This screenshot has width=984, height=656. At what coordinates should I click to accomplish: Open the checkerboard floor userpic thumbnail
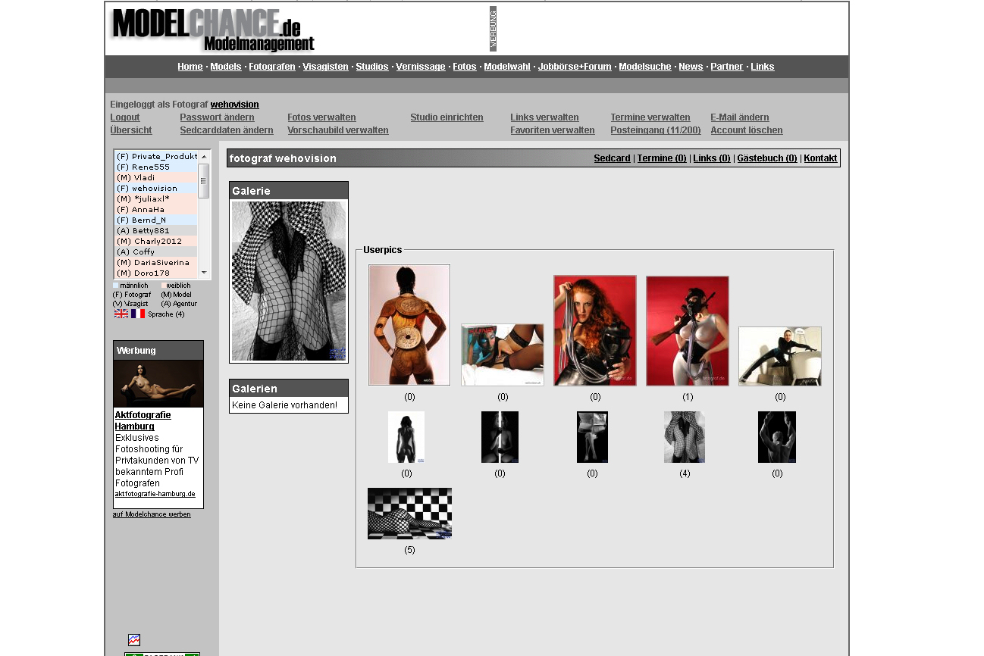pos(409,514)
